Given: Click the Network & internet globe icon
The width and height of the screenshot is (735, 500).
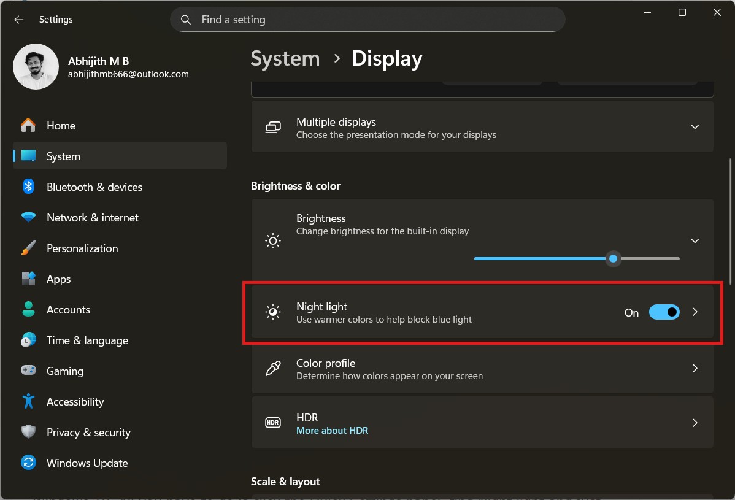Looking at the screenshot, I should tap(28, 217).
